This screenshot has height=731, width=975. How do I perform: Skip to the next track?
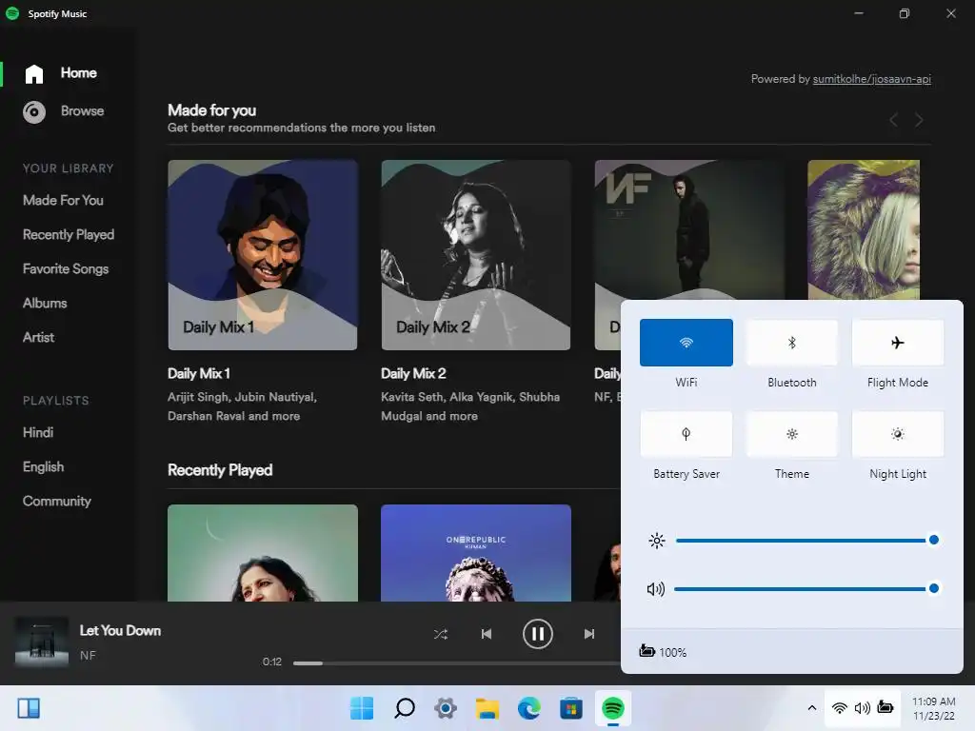pyautogui.click(x=588, y=634)
